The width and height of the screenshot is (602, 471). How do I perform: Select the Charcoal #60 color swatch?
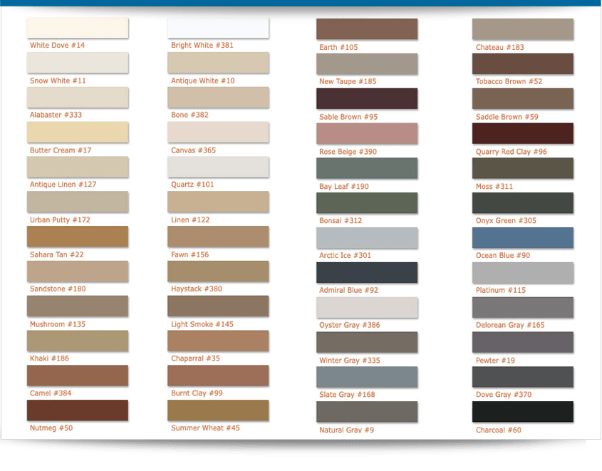pos(523,411)
